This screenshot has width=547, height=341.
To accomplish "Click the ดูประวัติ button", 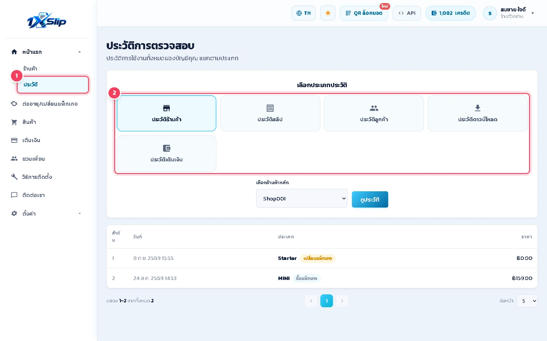I will tap(370, 200).
